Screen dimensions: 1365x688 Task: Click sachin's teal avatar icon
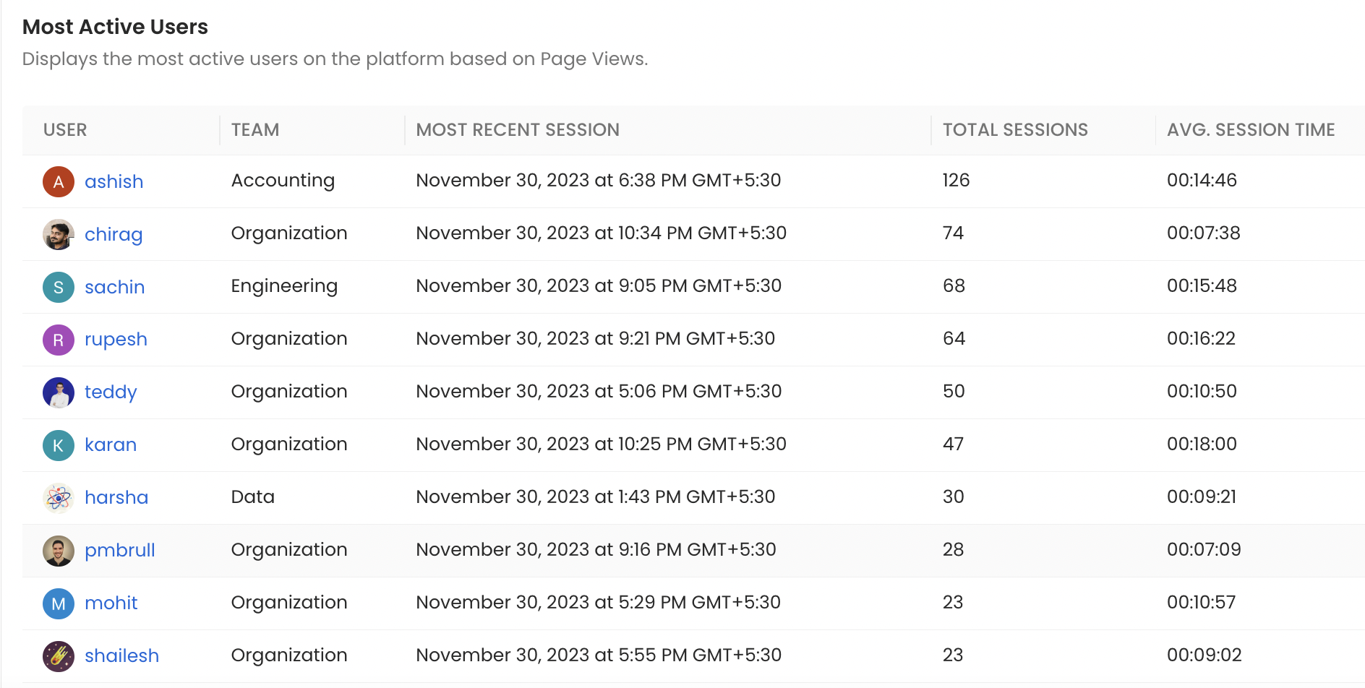[58, 287]
